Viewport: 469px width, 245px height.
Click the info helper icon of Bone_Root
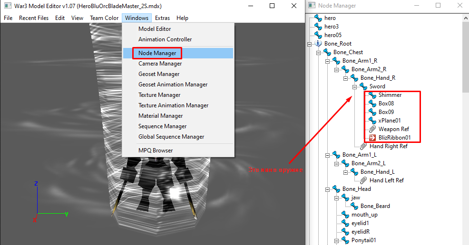318,44
